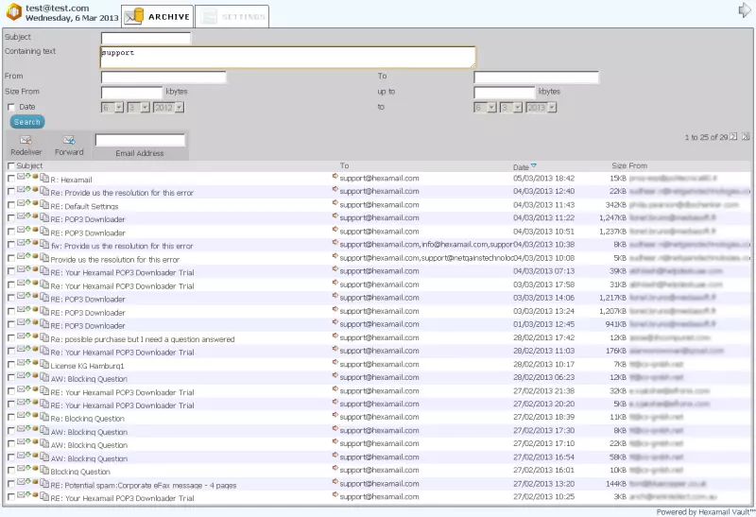Click the logout arrow icon at top right
This screenshot has width=756, height=517.
point(745,10)
